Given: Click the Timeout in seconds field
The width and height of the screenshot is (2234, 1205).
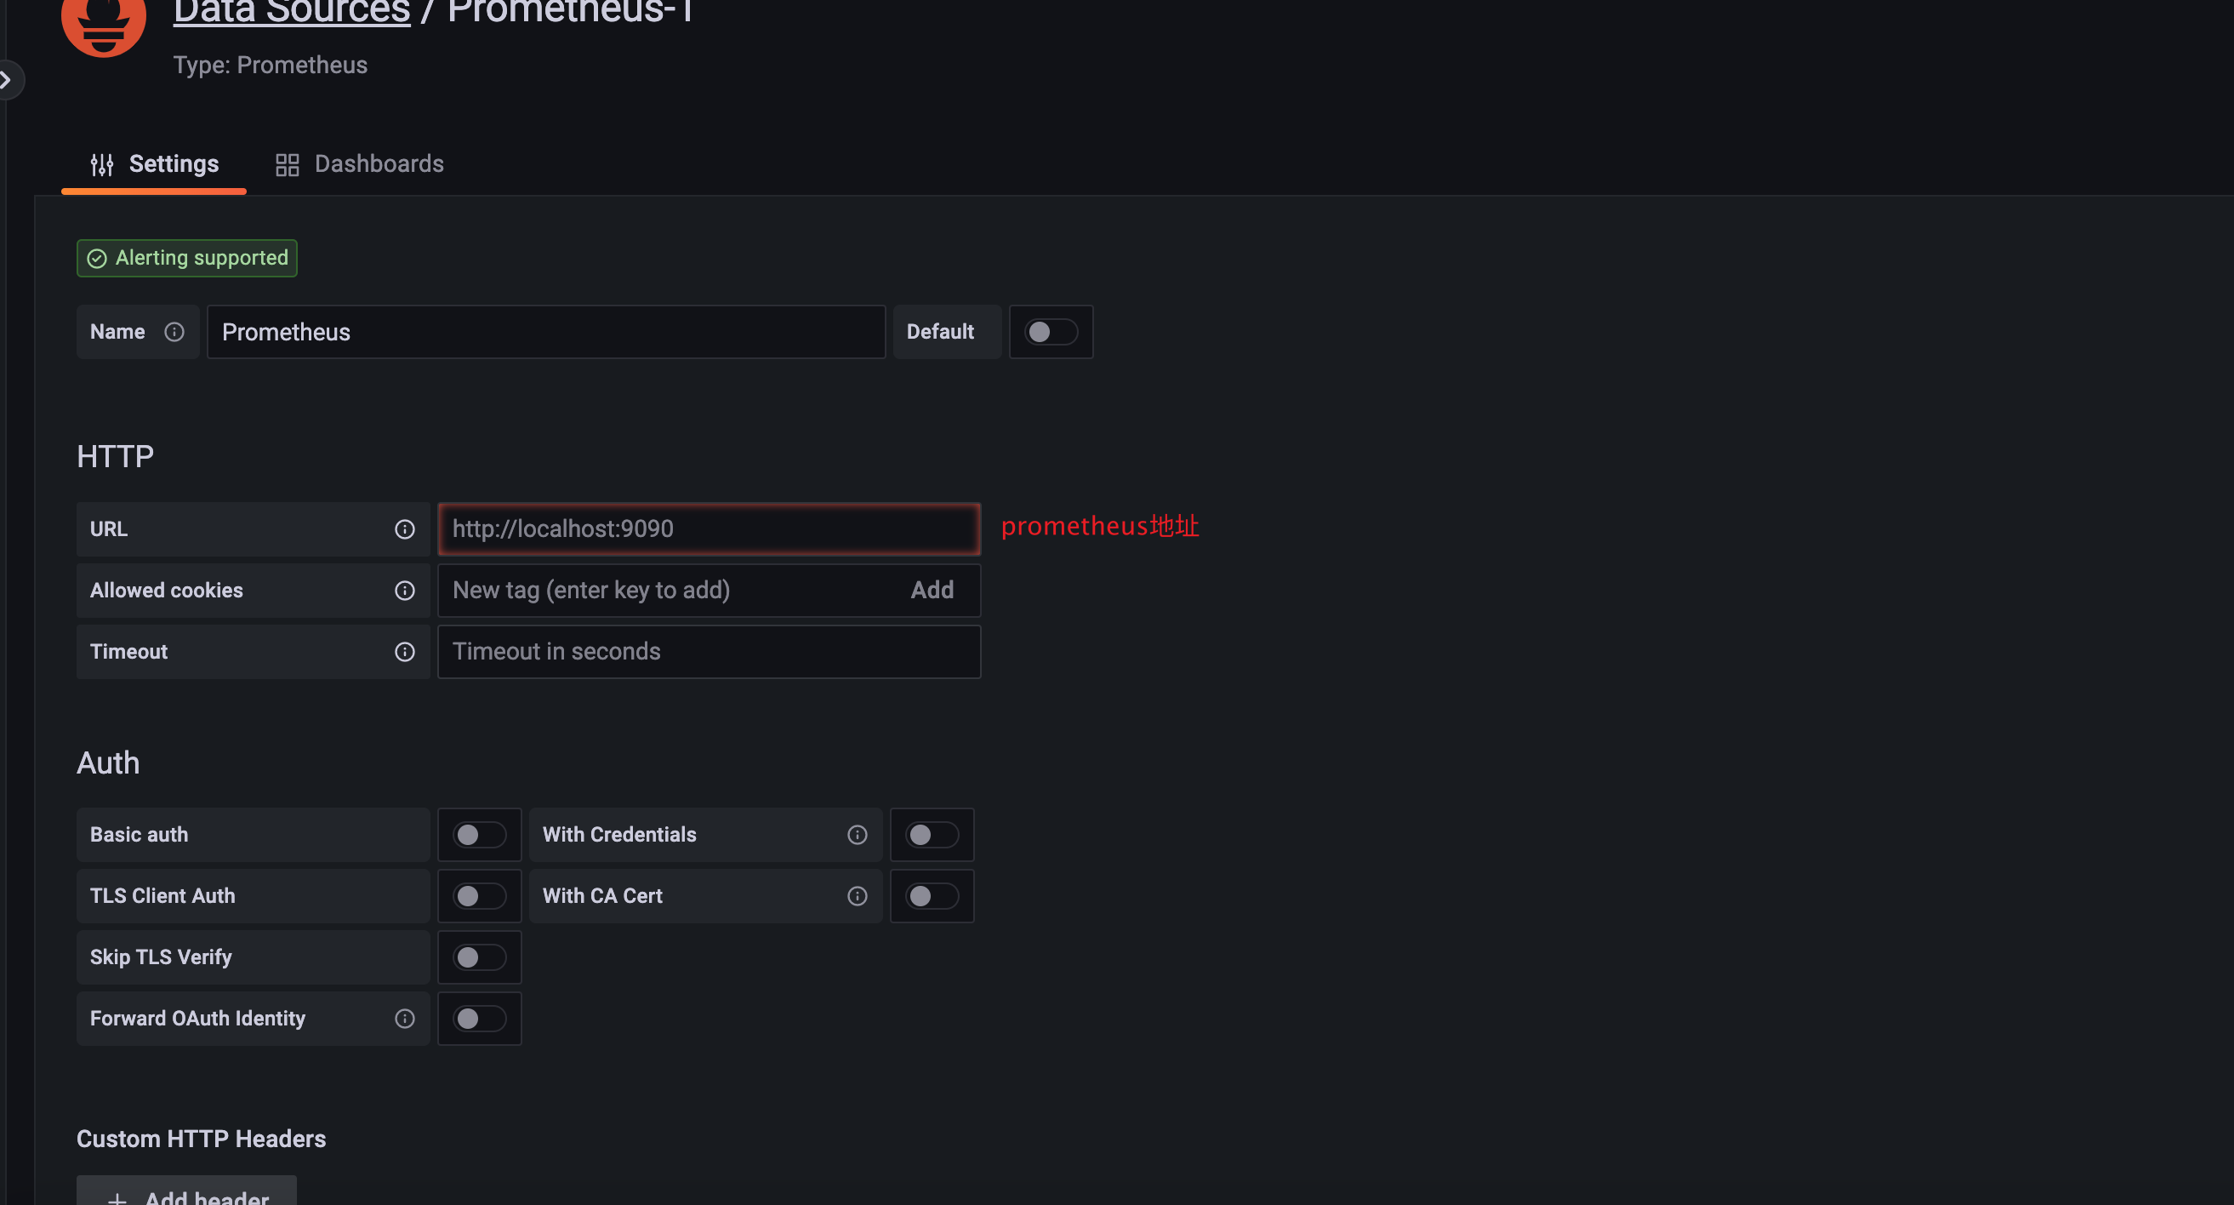Looking at the screenshot, I should coord(708,653).
